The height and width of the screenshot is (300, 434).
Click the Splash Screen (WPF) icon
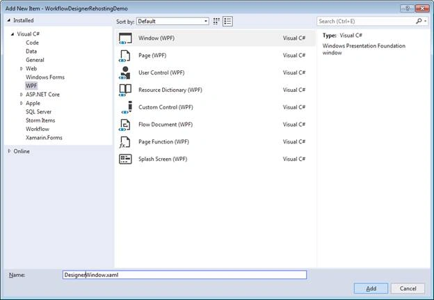[125, 159]
